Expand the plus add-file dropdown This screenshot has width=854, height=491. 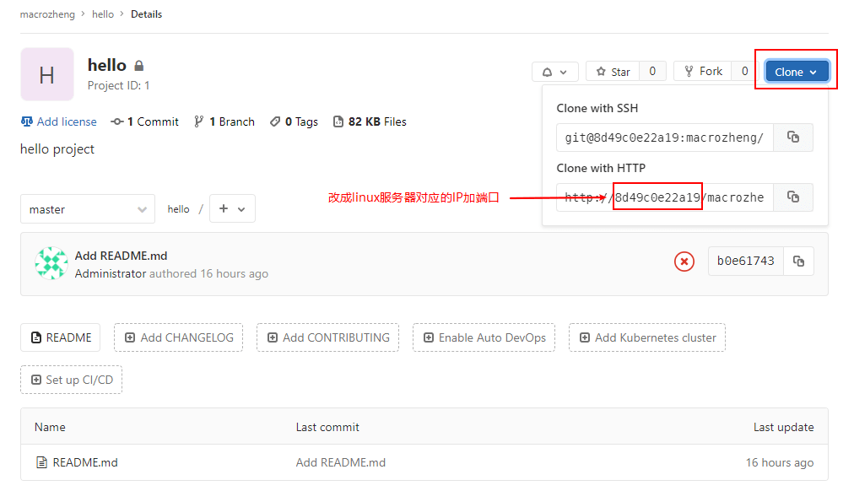(x=232, y=208)
